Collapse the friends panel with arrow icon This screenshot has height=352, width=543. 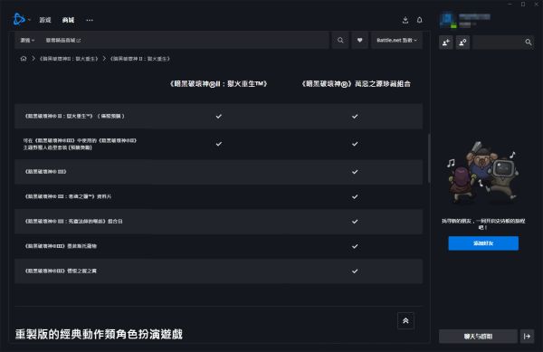click(527, 336)
